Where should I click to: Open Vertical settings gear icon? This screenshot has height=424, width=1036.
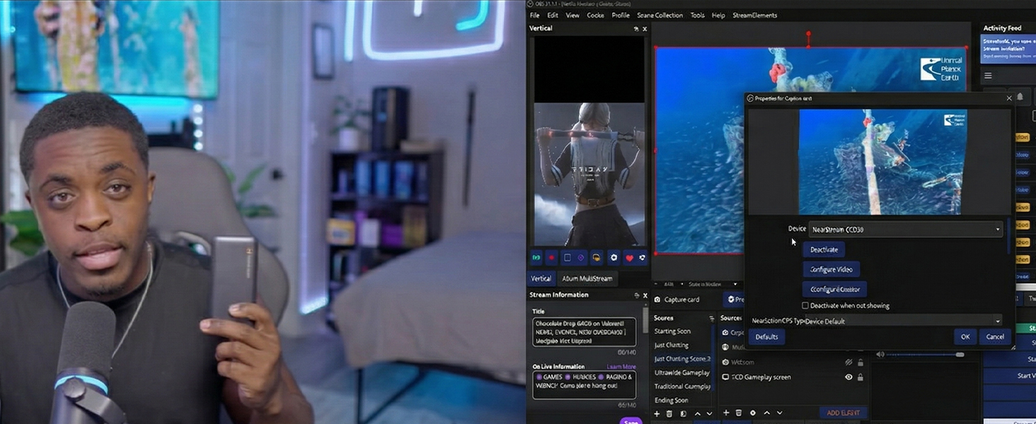pos(614,258)
